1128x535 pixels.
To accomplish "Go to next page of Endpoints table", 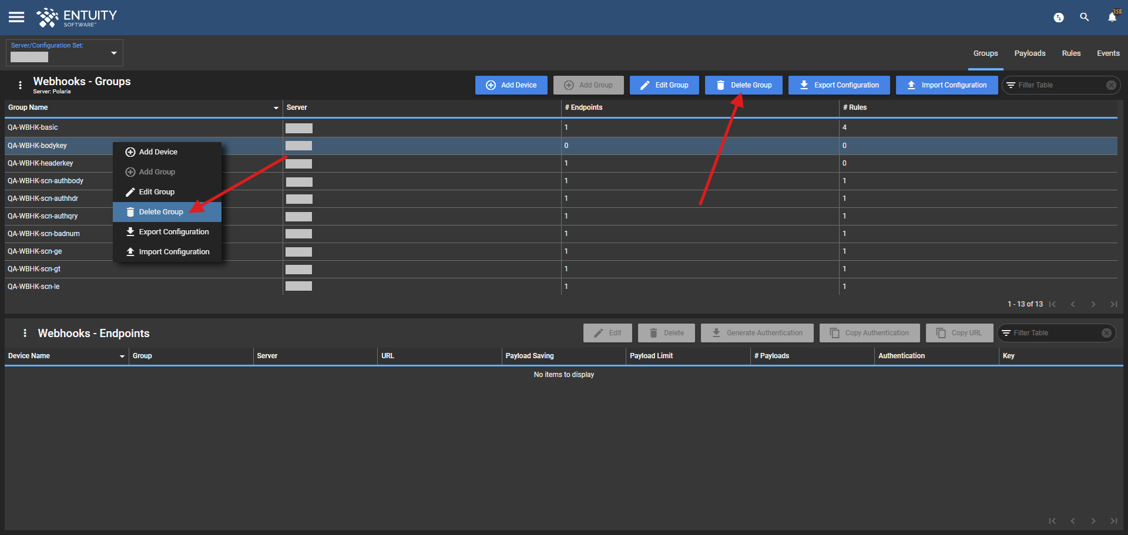I will pos(1093,521).
